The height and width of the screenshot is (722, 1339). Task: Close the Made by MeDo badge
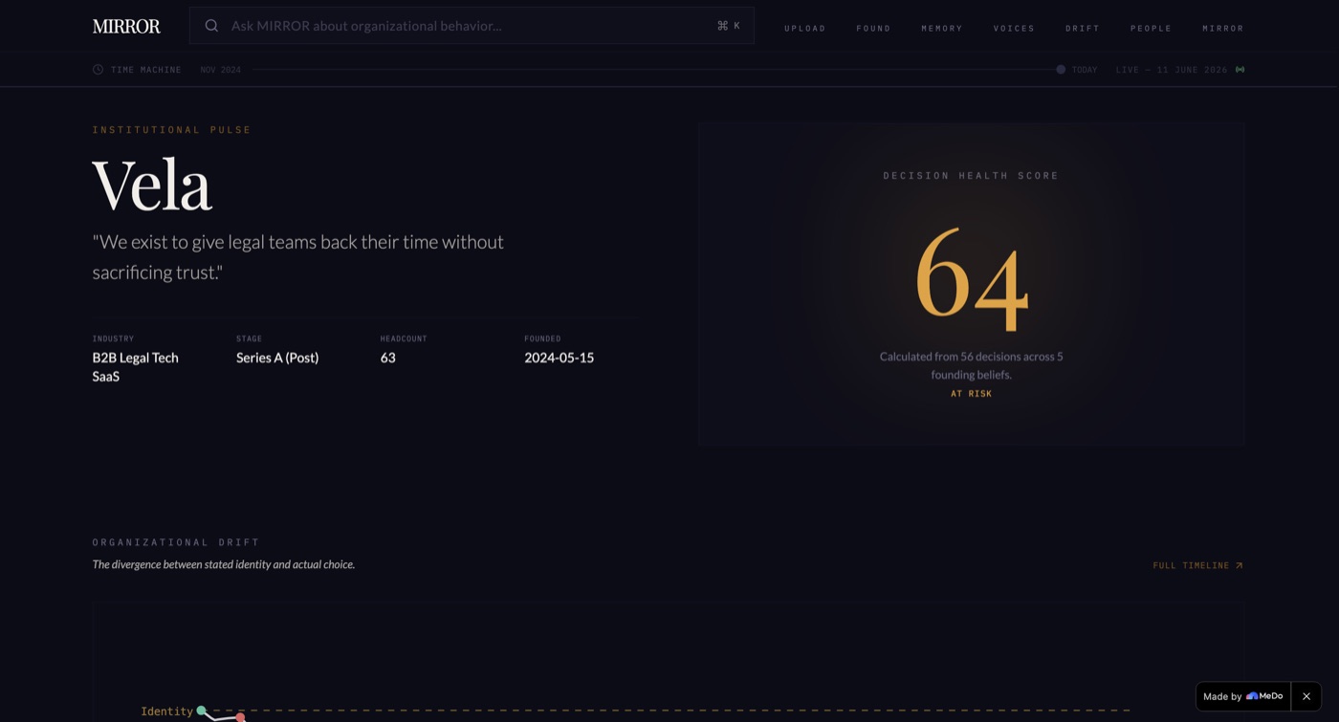coord(1306,696)
